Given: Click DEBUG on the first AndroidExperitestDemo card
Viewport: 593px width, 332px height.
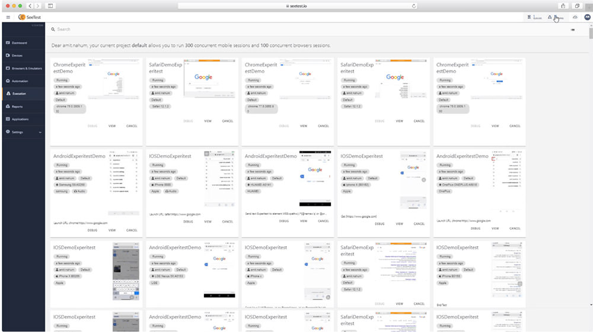Looking at the screenshot, I should 93,230.
